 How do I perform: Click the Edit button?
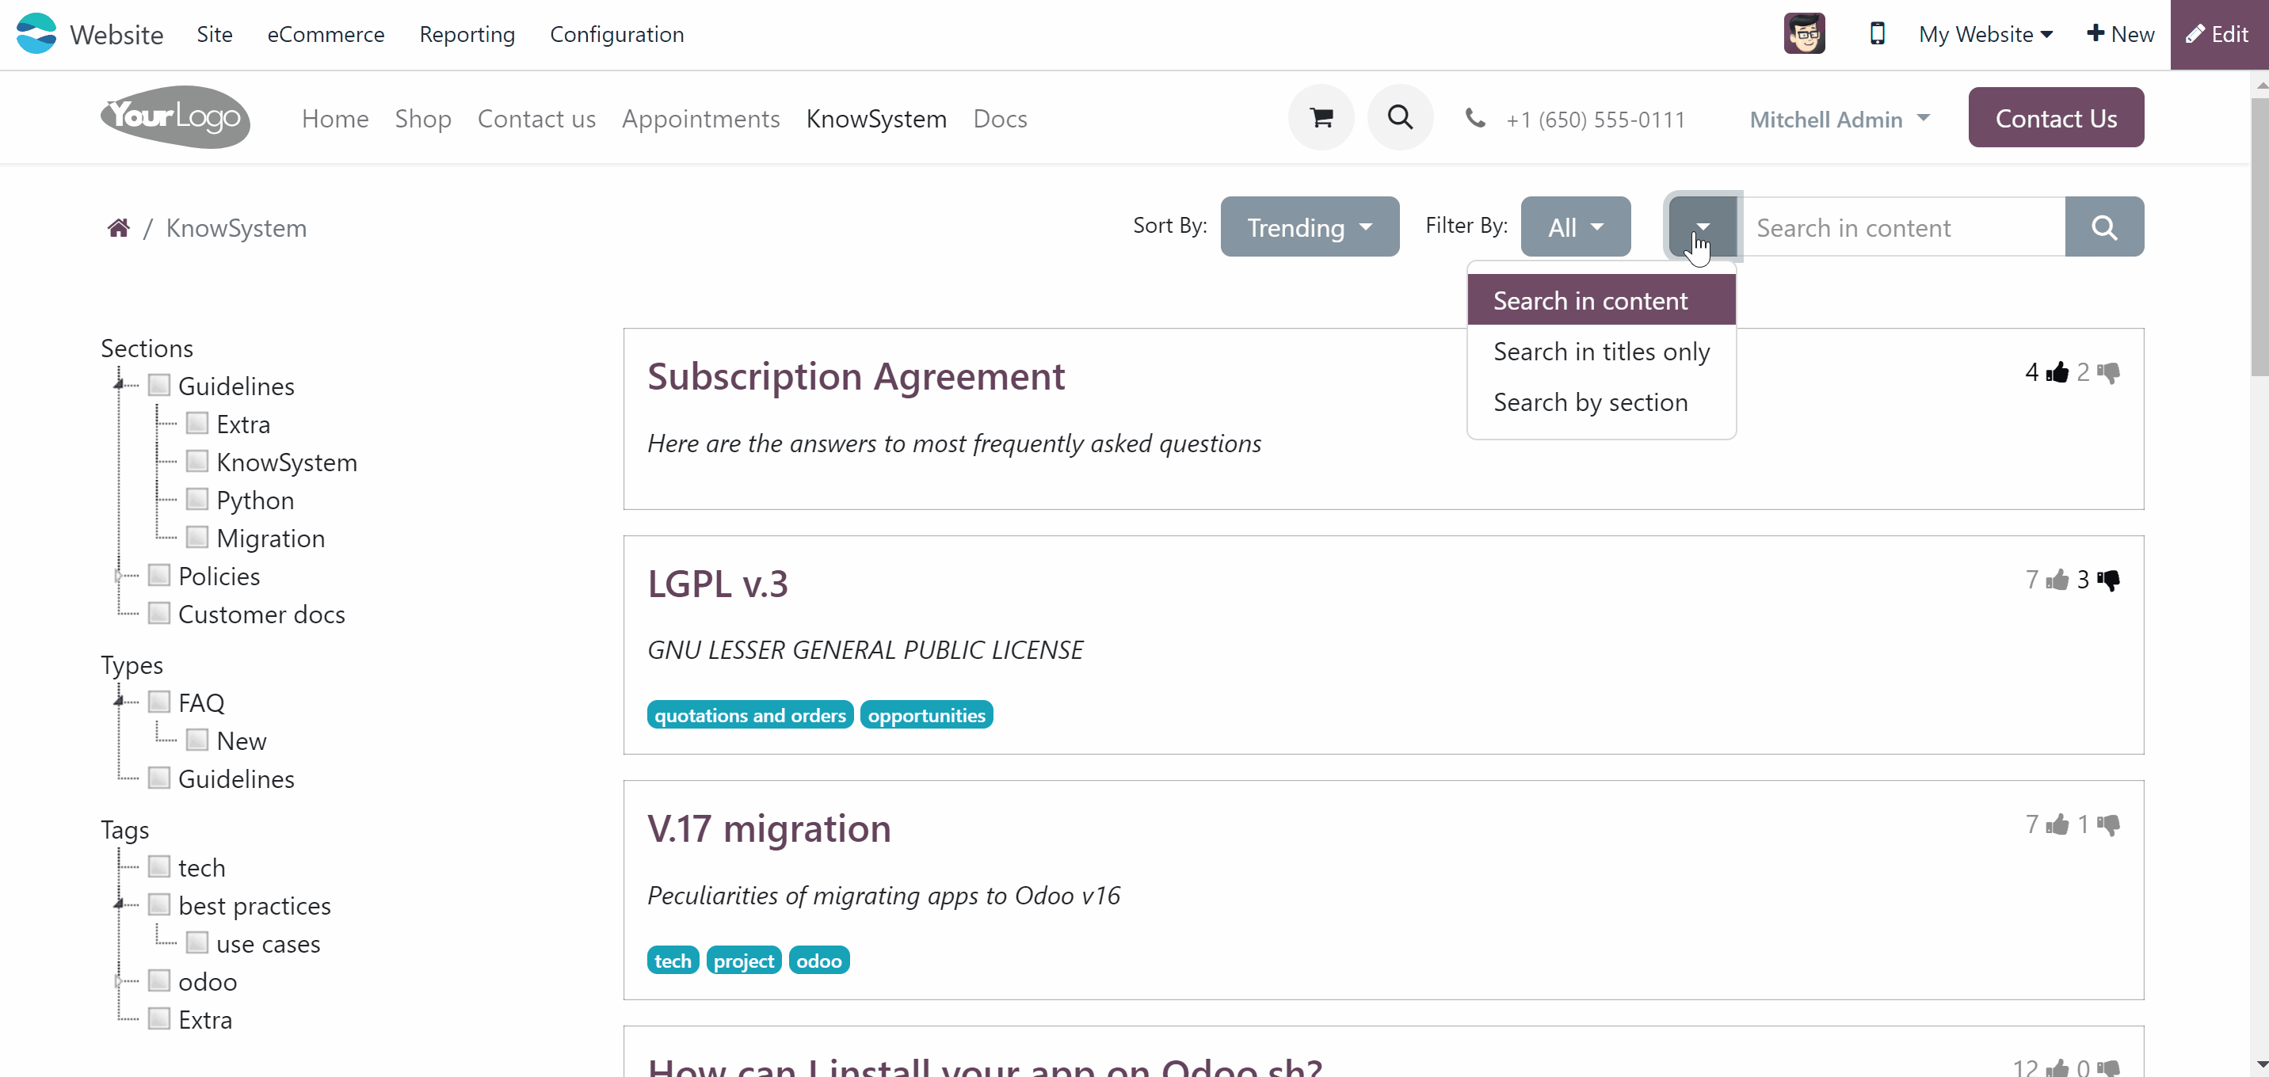pyautogui.click(x=2219, y=34)
